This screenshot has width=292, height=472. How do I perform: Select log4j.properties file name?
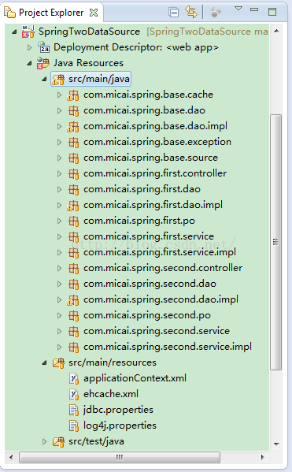[120, 426]
